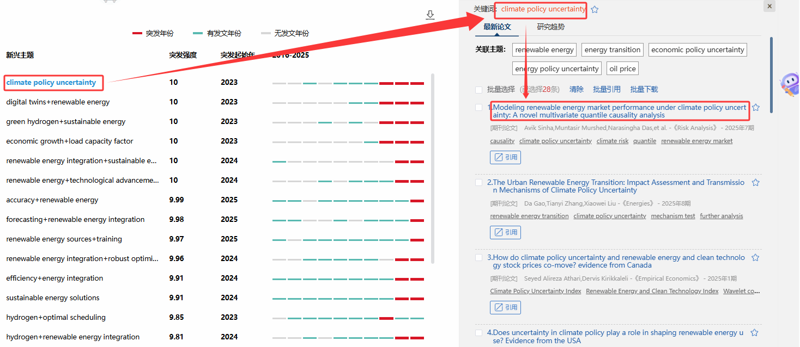Click the red 突发年份 legend swatch
Screen dimensions: 800x347
point(137,34)
